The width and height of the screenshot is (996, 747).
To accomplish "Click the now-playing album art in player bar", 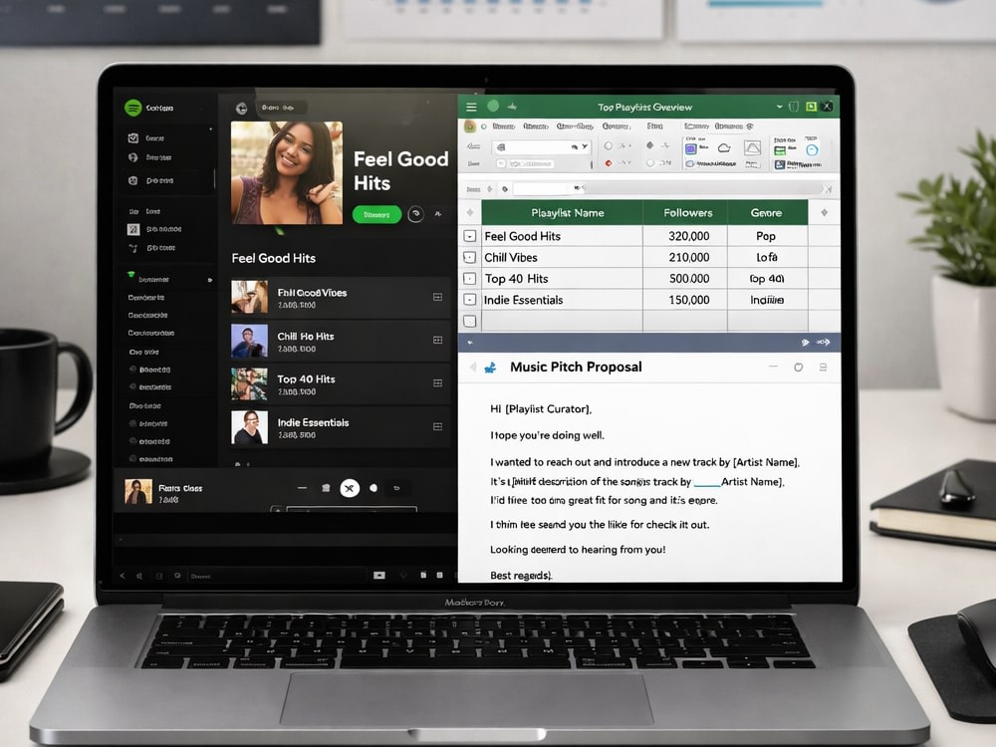I will coord(138,492).
